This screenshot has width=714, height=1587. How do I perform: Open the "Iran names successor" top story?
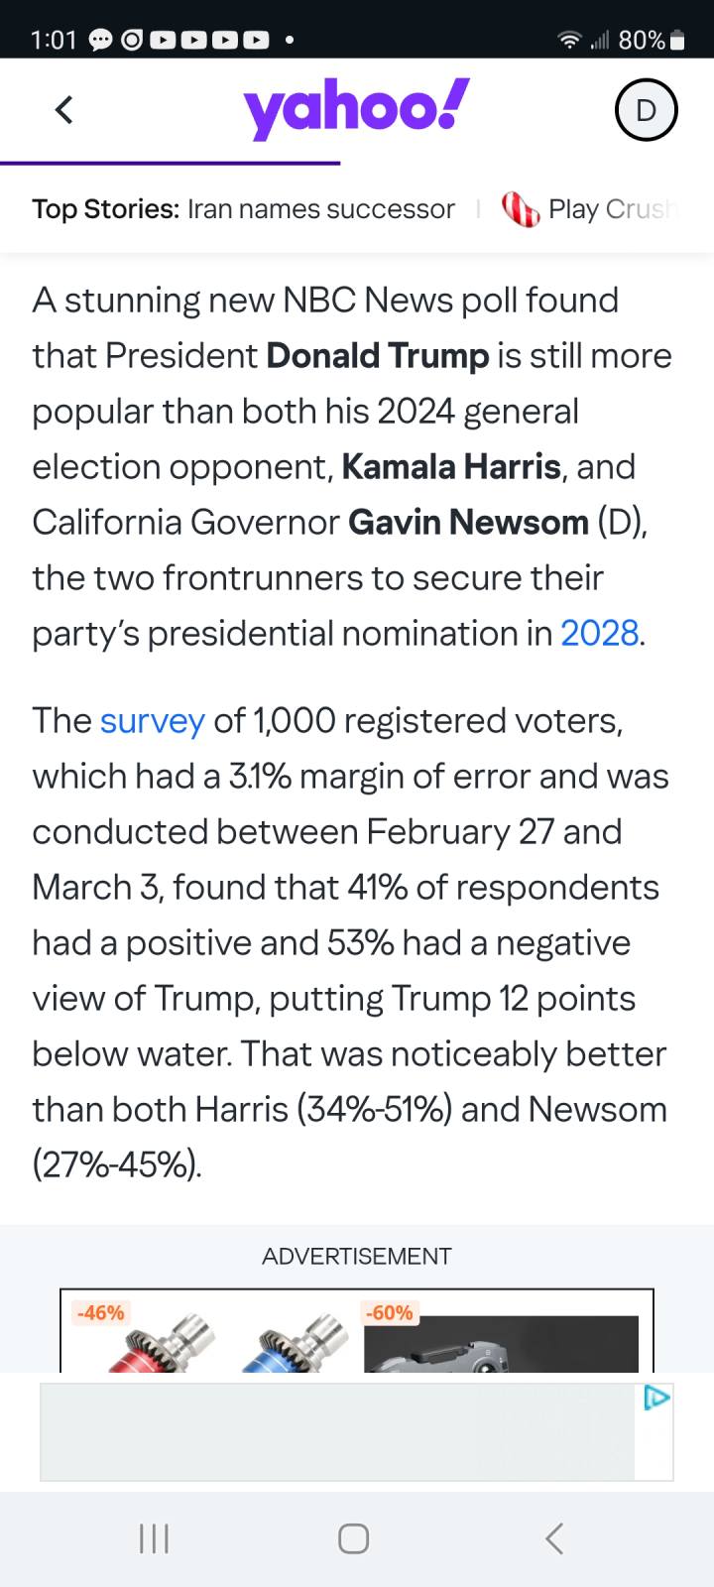click(x=320, y=209)
